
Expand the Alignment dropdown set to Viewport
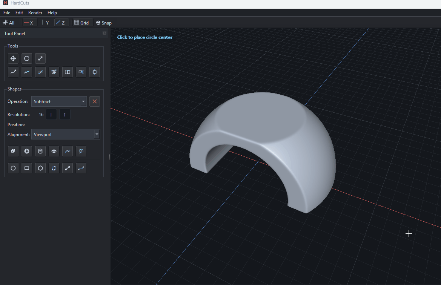tap(65, 134)
